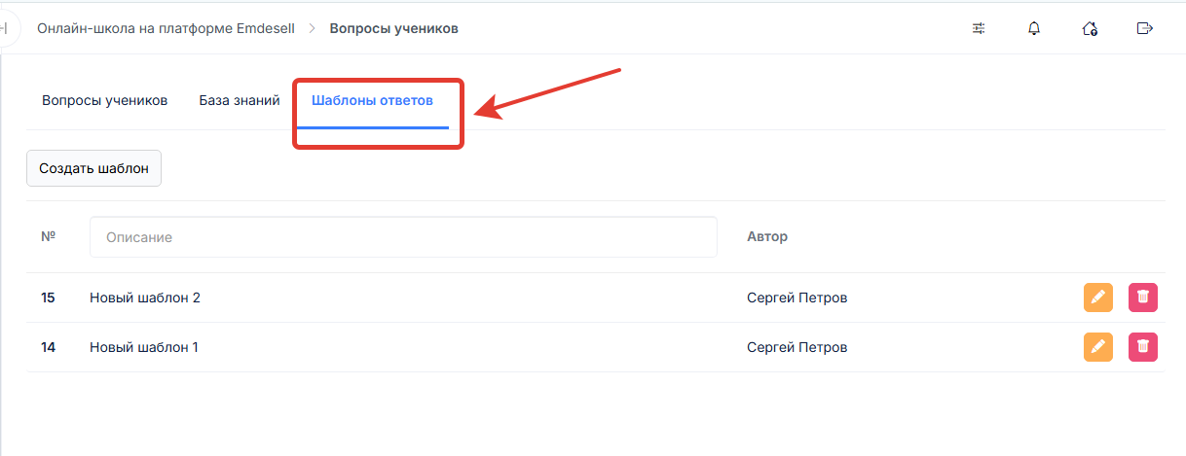Click the home icon in top bar
1186x456 pixels.
(x=1090, y=29)
